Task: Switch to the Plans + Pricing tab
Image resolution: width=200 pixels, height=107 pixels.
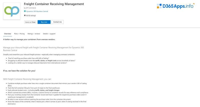Action: pyautogui.click(x=19, y=34)
